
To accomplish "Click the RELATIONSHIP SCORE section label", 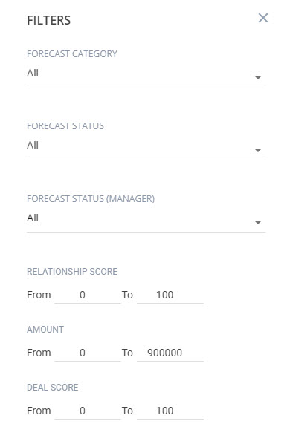I will point(72,272).
